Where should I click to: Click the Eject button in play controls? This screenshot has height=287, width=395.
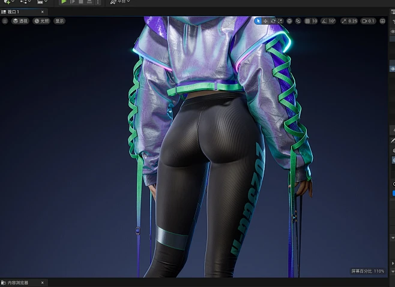(89, 2)
